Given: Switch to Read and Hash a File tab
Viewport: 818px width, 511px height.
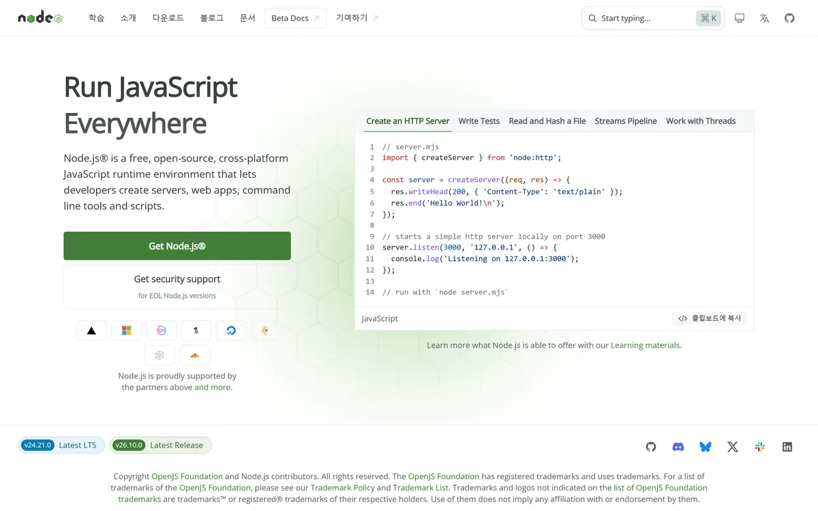Looking at the screenshot, I should coord(547,121).
